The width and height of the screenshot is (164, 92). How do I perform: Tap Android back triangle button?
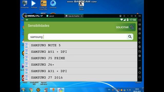pos(140,68)
